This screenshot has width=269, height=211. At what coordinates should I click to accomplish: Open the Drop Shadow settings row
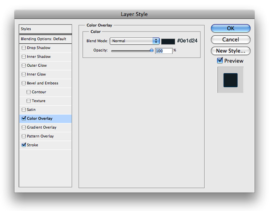click(45, 48)
